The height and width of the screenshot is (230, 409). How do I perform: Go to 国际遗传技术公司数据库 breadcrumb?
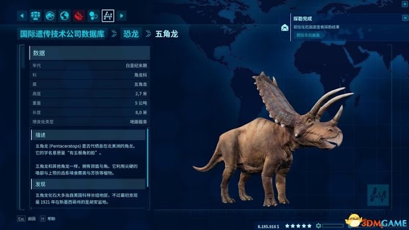click(63, 34)
